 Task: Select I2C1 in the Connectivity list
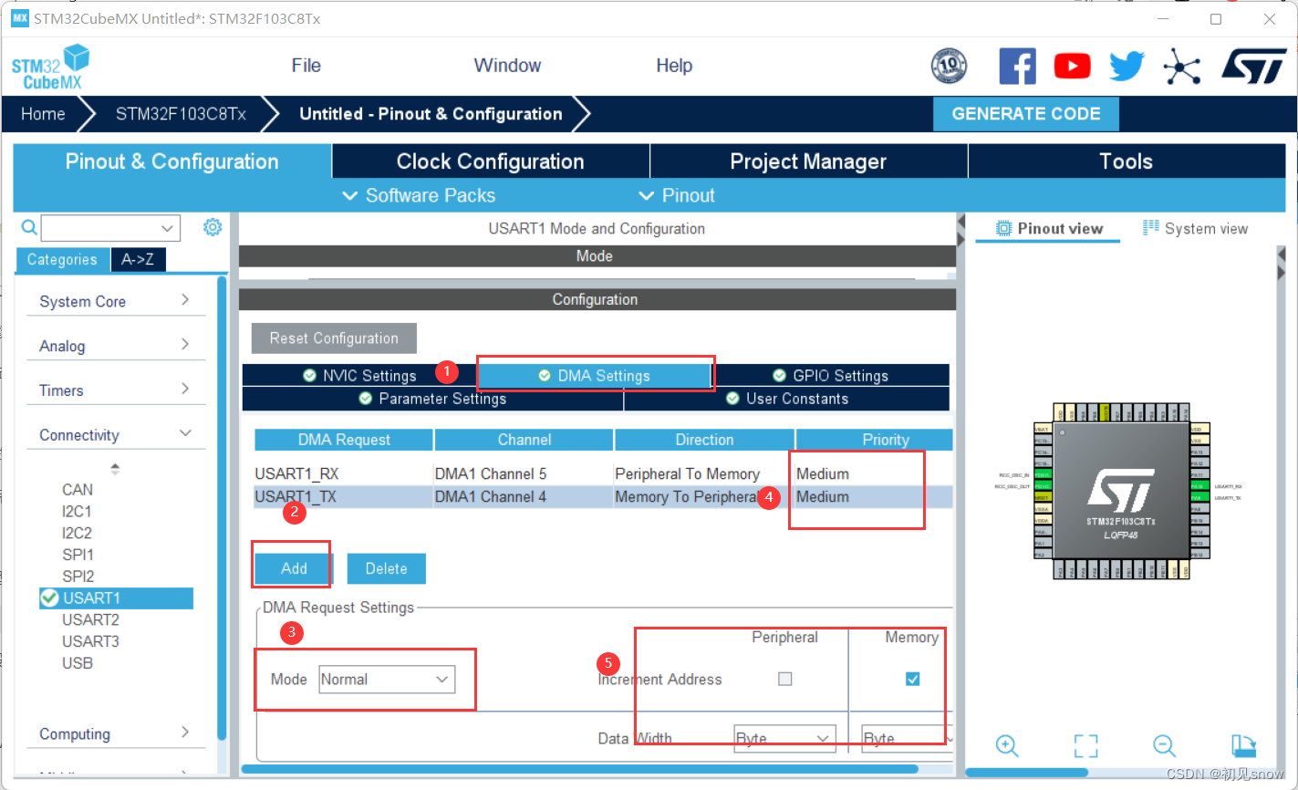tap(77, 512)
